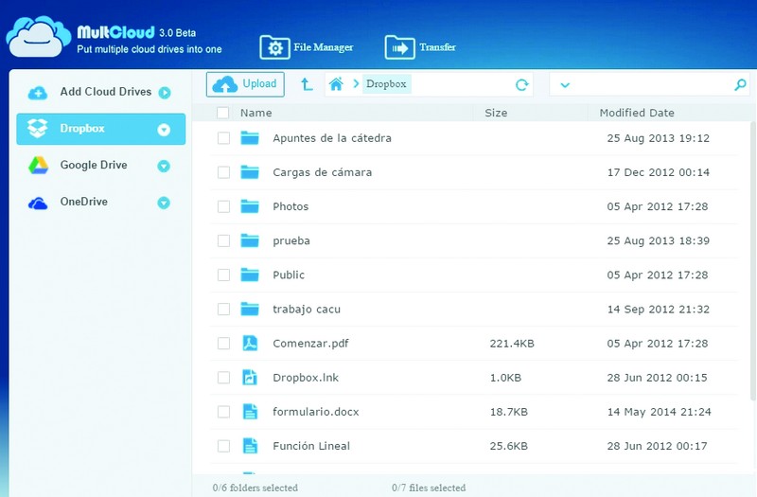Select Add Cloud Drives entry
This screenshot has height=497, width=757.
click(x=101, y=92)
